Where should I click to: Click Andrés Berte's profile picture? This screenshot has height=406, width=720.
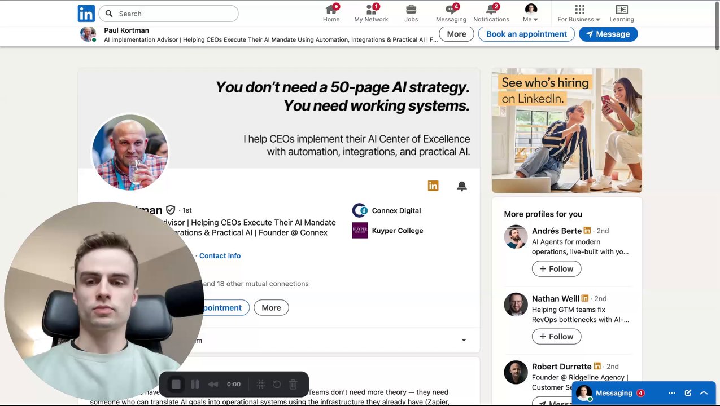click(516, 237)
